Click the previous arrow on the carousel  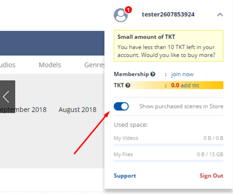(x=7, y=97)
